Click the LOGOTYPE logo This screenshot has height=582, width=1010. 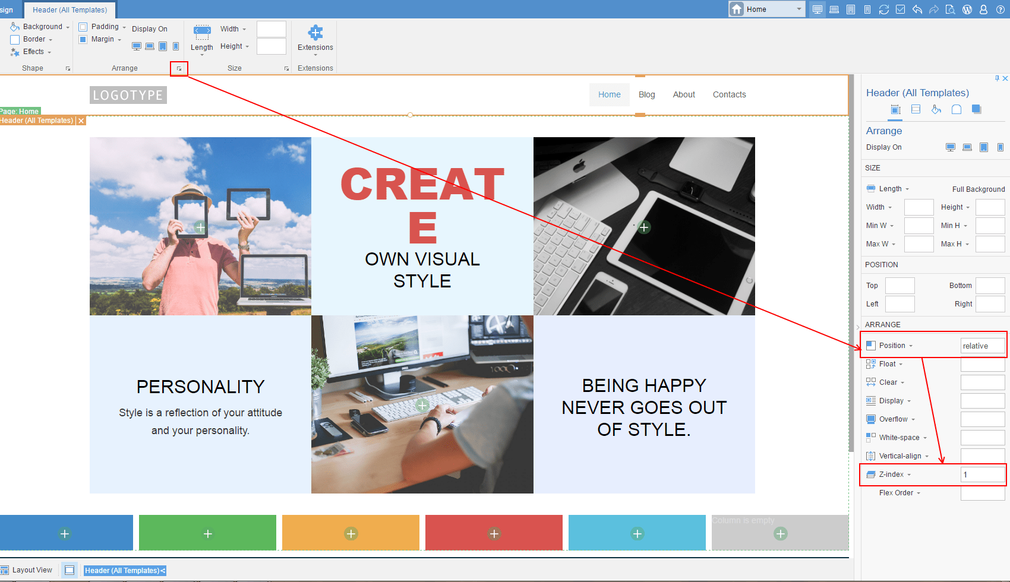pyautogui.click(x=128, y=95)
